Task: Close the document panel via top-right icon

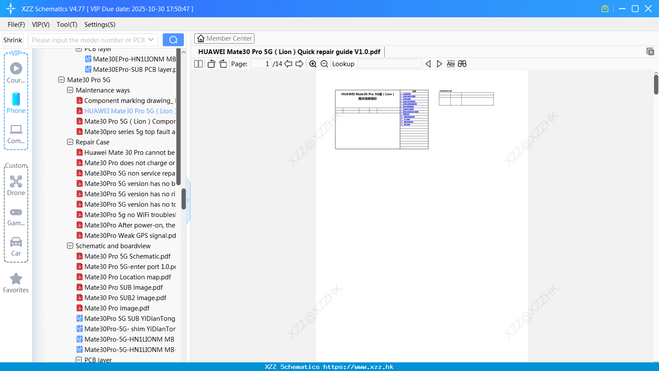Action: coord(650,51)
